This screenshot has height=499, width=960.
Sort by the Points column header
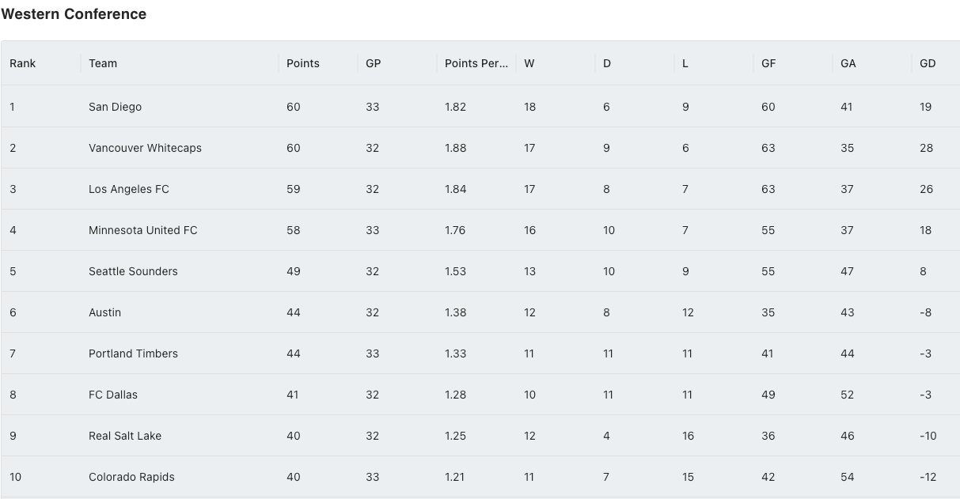[x=303, y=63]
